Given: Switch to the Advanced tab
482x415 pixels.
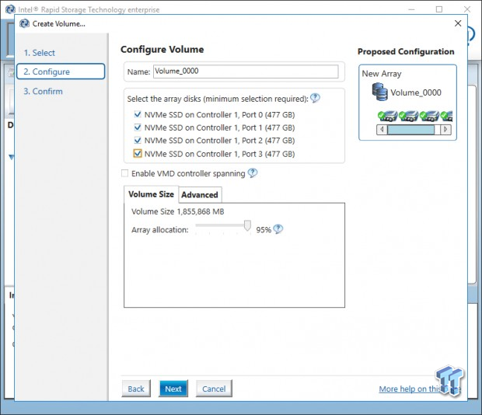Looking at the screenshot, I should click(200, 195).
